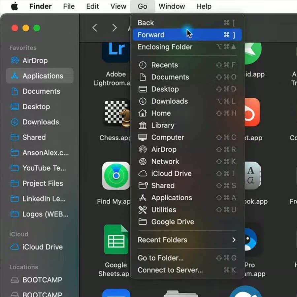Open Shared folder in the sidebar
This screenshot has width=297, height=297.
click(40, 137)
